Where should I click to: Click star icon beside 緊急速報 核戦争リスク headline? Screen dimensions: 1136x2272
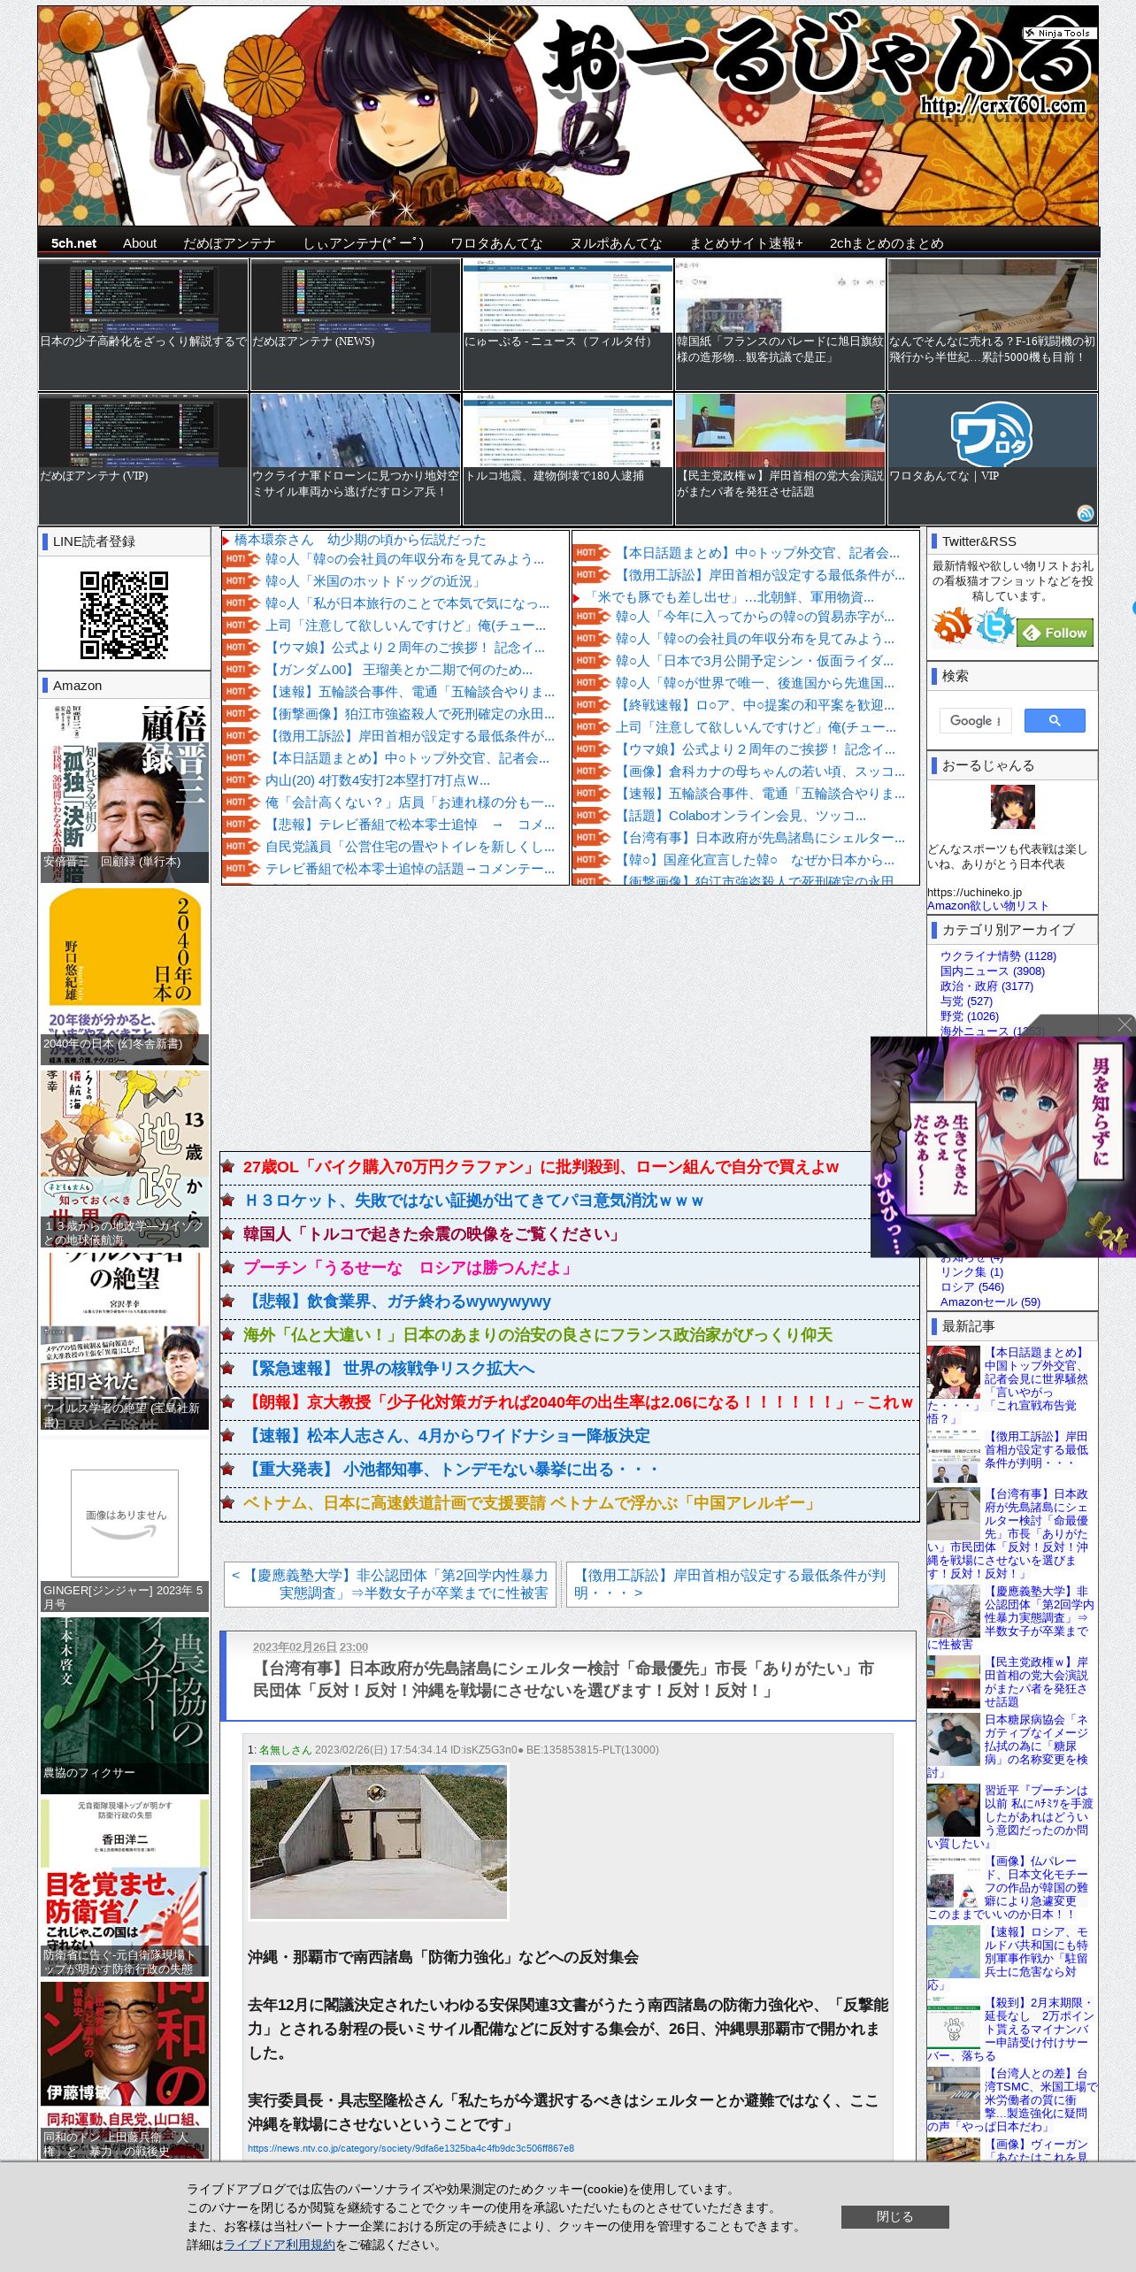click(x=228, y=1369)
